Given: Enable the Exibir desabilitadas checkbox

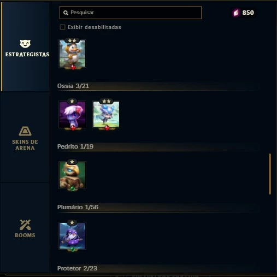Looking at the screenshot, I should (x=62, y=27).
